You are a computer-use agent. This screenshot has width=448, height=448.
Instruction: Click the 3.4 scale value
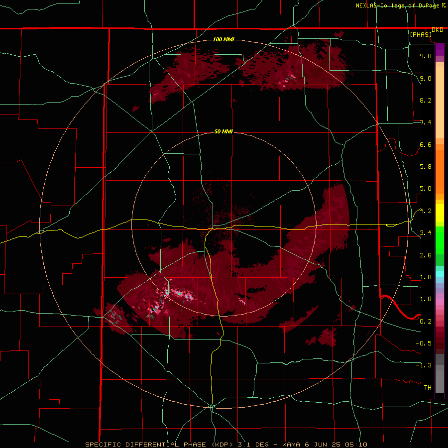(x=426, y=233)
